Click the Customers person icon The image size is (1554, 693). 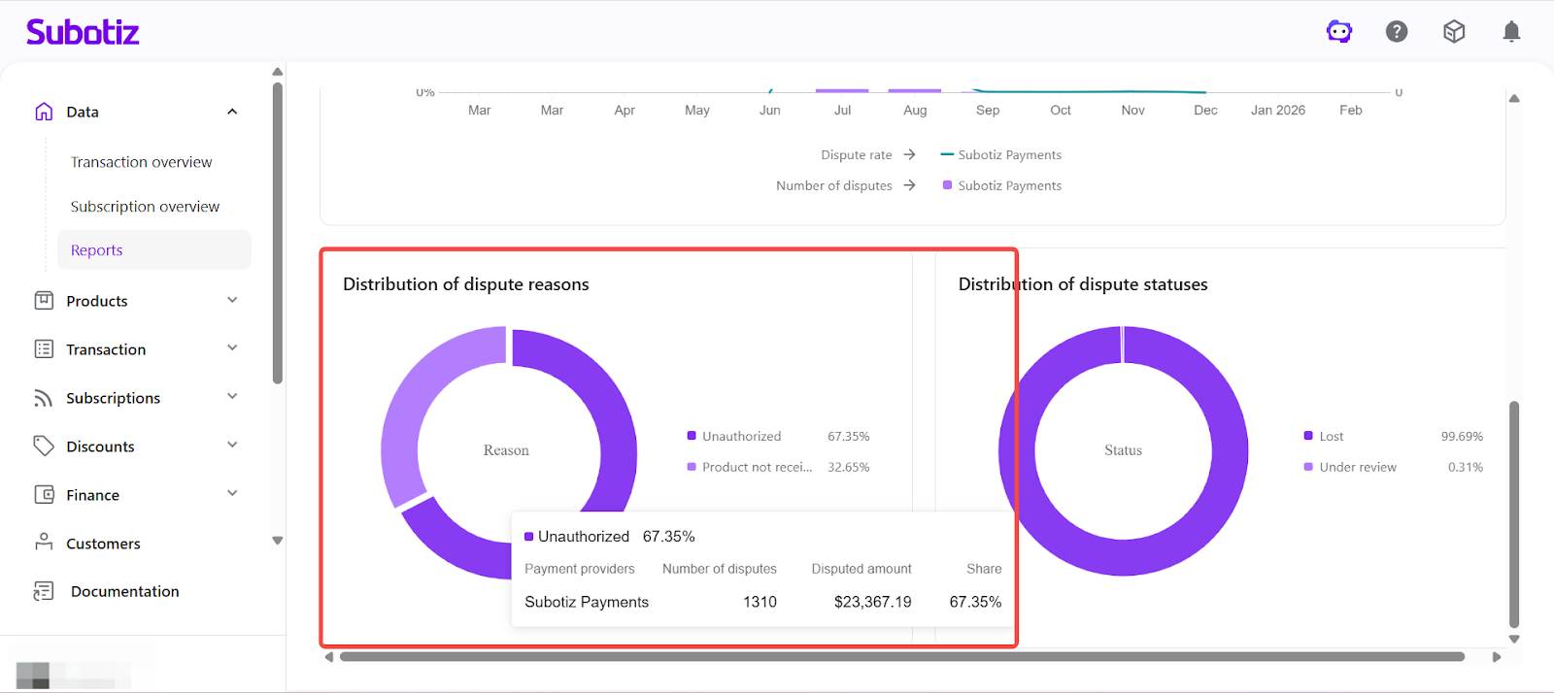(44, 543)
